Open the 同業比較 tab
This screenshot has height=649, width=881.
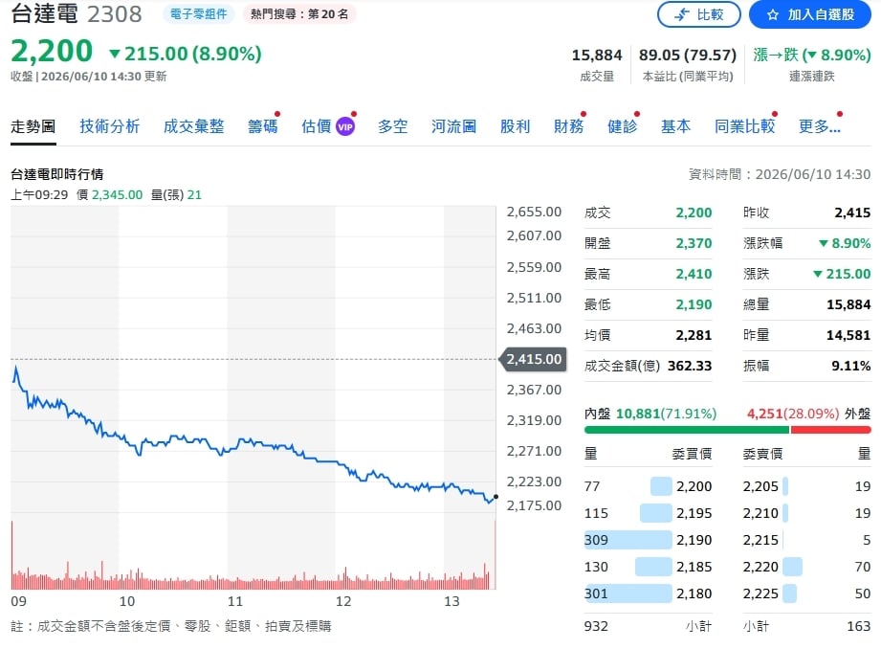click(745, 126)
